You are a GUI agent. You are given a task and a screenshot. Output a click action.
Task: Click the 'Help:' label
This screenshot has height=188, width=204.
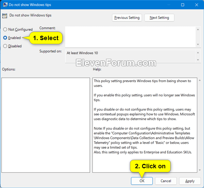click(x=97, y=69)
